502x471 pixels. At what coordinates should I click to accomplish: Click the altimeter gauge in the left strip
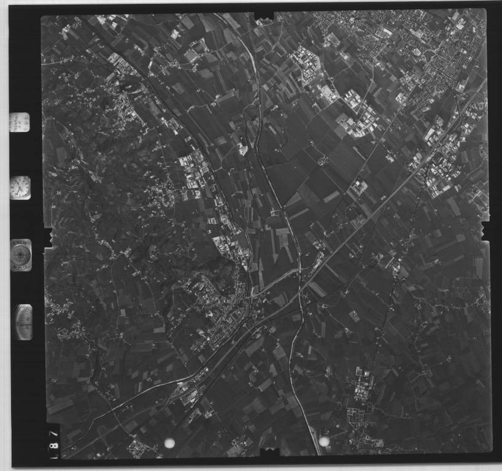[x=23, y=322]
